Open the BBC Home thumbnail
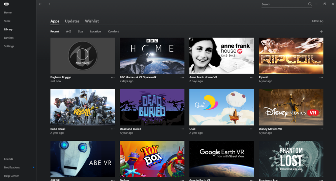This screenshot has height=181, width=336. point(152,56)
